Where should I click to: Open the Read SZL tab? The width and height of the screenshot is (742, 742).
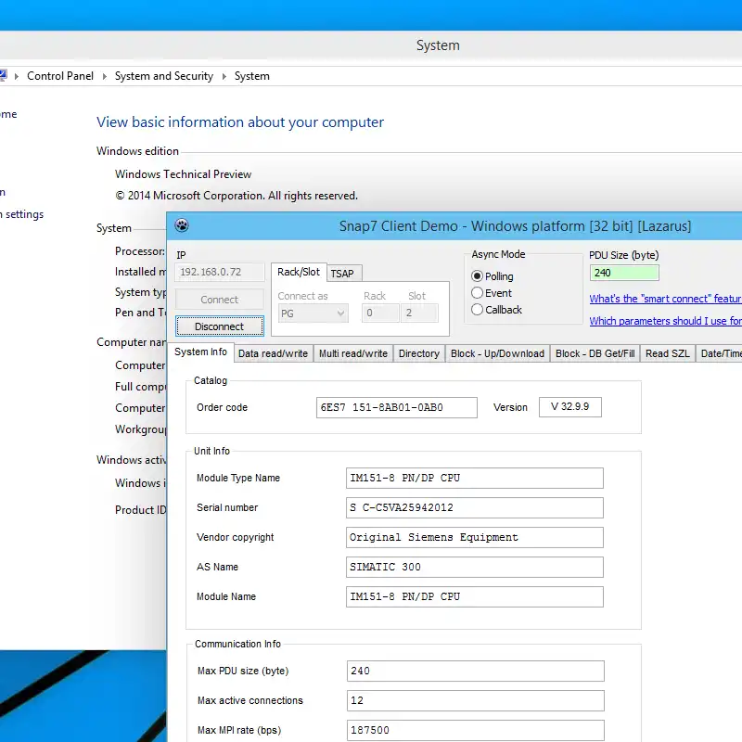click(x=667, y=353)
